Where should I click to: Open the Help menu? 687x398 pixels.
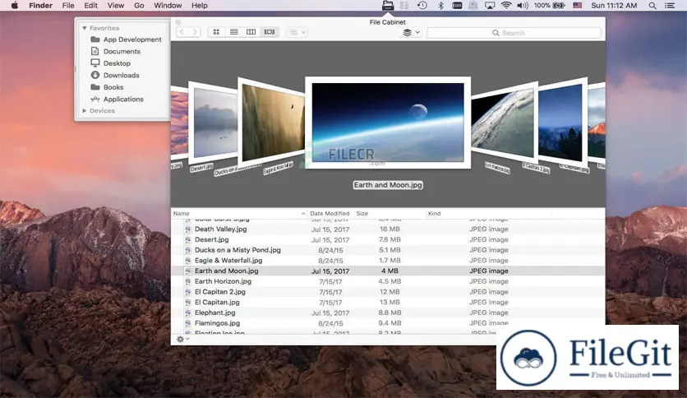pyautogui.click(x=200, y=5)
